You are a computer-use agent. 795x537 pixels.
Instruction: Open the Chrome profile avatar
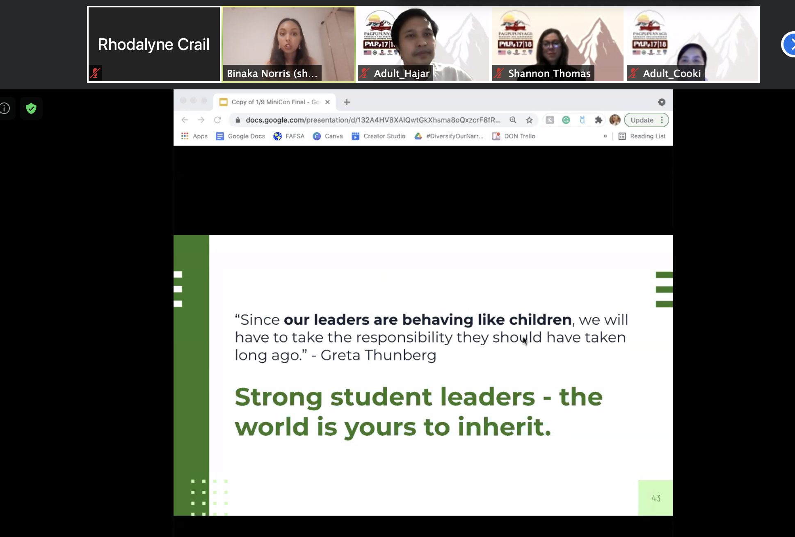point(615,120)
